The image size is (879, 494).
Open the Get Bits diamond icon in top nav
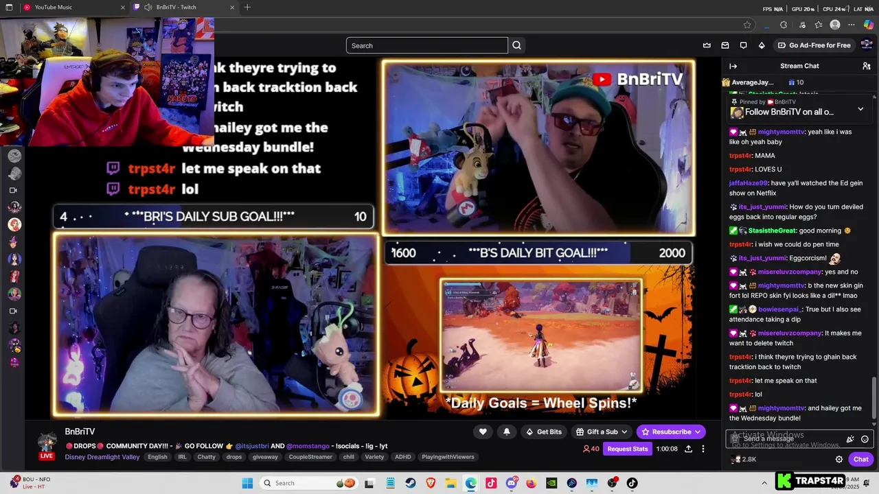click(x=762, y=45)
